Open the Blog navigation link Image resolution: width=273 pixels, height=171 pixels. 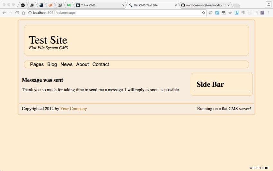(x=52, y=64)
